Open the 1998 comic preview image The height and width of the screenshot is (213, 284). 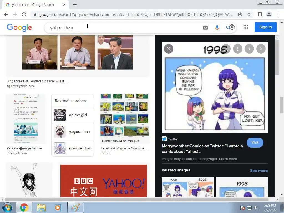click(x=215, y=87)
